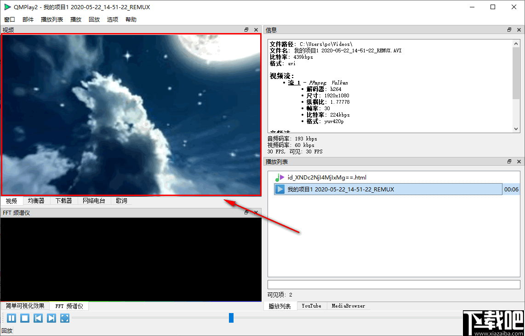Undock the 视频 panel using its float icon

click(246, 29)
